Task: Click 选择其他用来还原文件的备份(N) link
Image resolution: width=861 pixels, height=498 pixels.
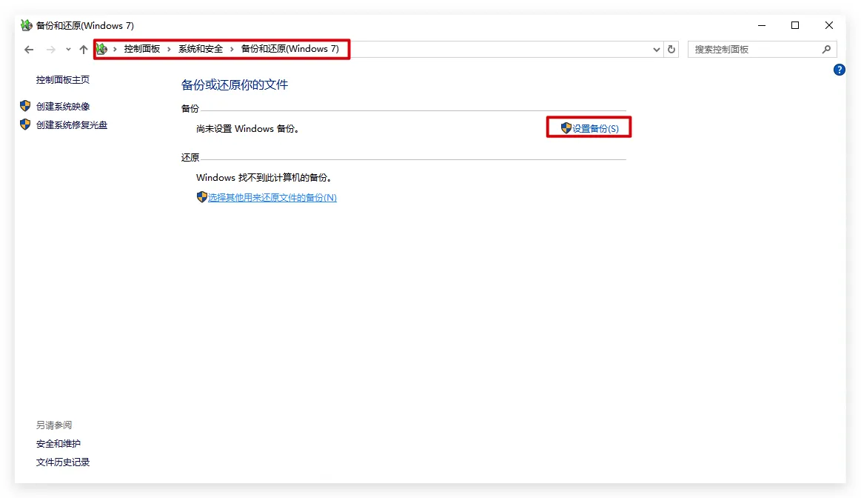Action: point(272,198)
